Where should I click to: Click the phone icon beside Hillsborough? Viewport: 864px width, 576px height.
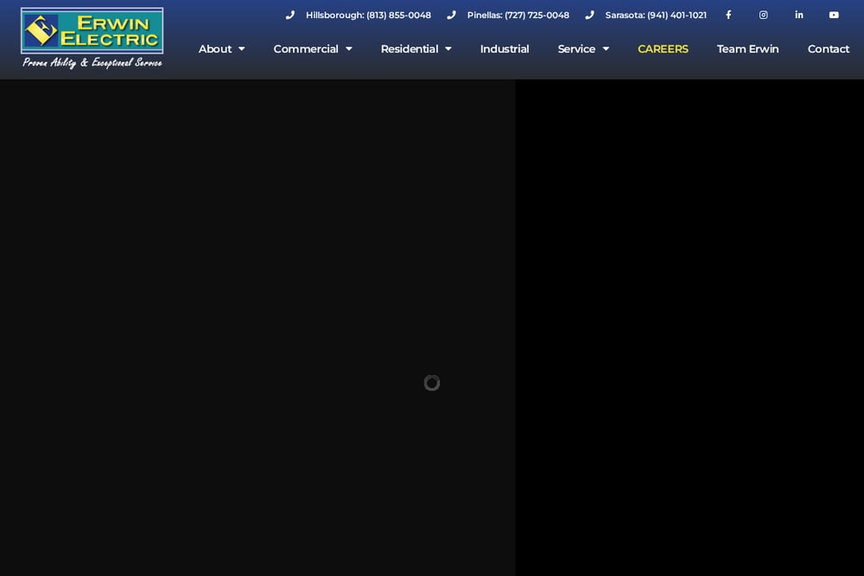(289, 15)
